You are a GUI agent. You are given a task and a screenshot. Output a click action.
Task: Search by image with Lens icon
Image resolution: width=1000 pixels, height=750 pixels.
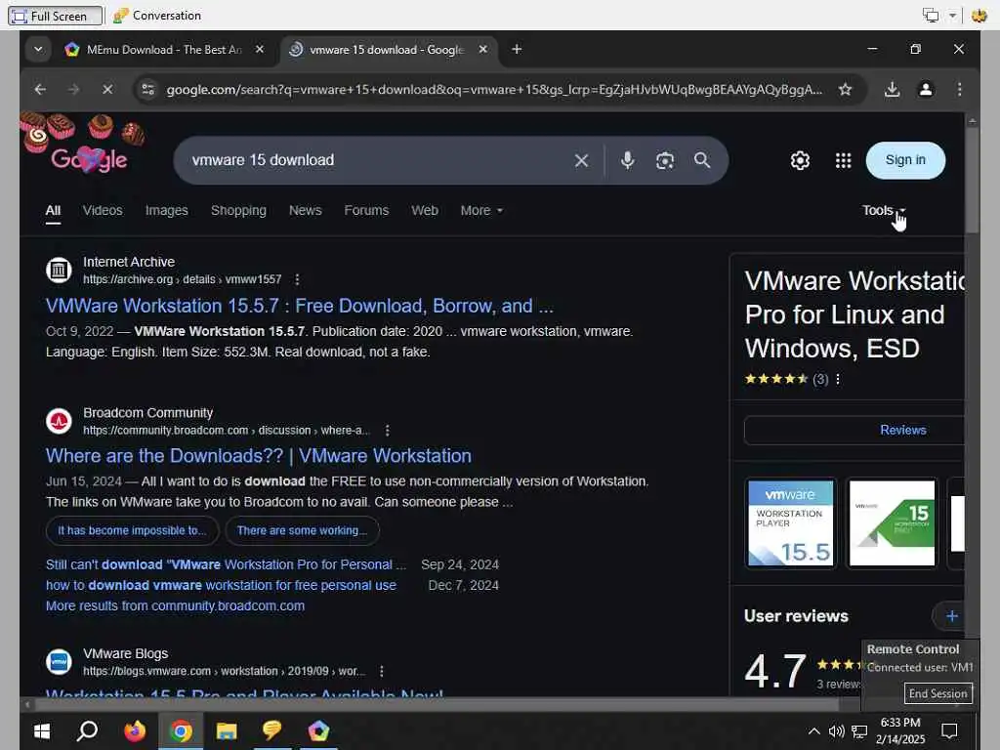tap(664, 161)
